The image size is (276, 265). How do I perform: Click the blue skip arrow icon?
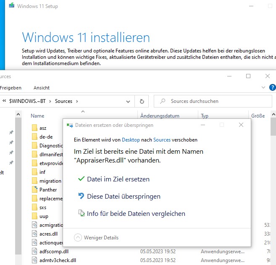(81, 196)
